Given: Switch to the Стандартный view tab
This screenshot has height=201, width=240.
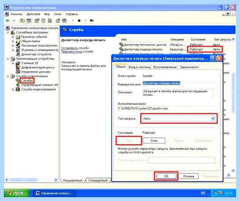Looking at the screenshot, I should [x=98, y=180].
